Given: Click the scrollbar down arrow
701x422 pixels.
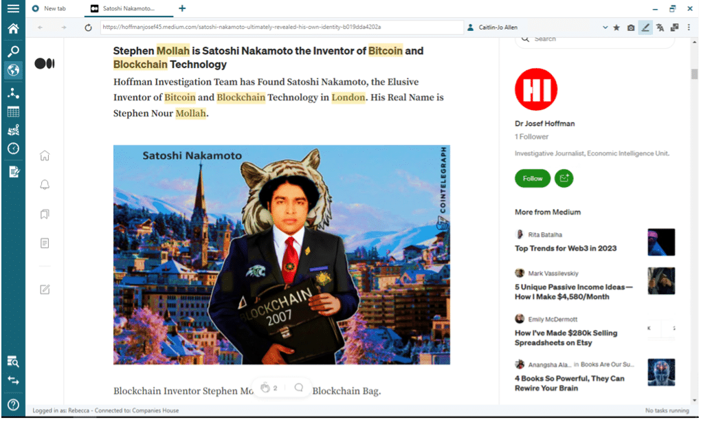Looking at the screenshot, I should (x=694, y=401).
